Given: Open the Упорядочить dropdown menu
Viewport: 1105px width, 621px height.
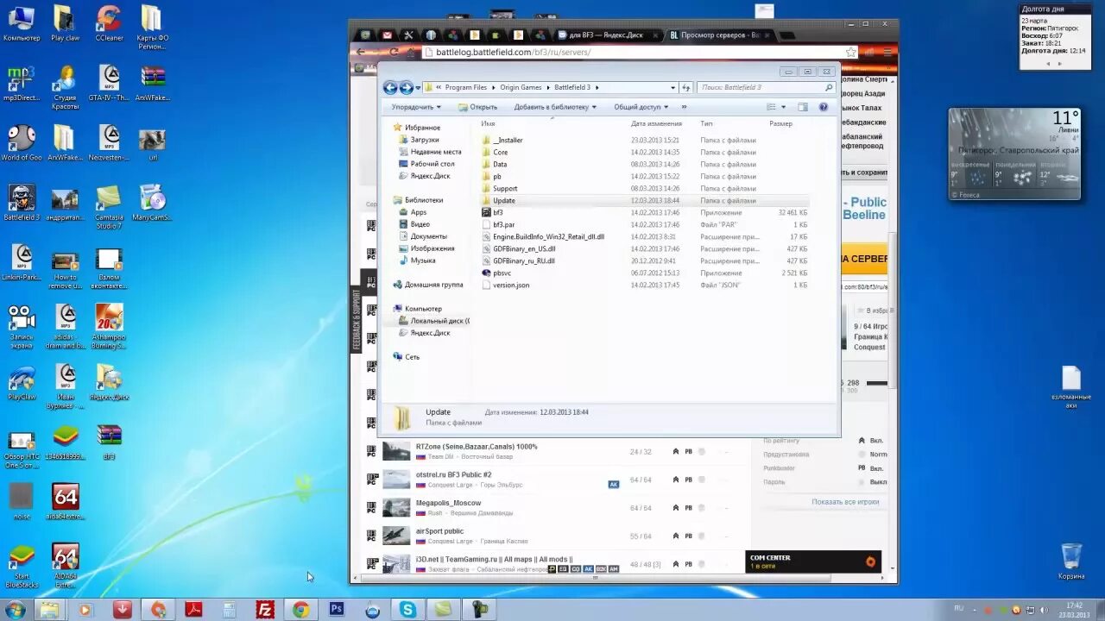Looking at the screenshot, I should point(416,107).
